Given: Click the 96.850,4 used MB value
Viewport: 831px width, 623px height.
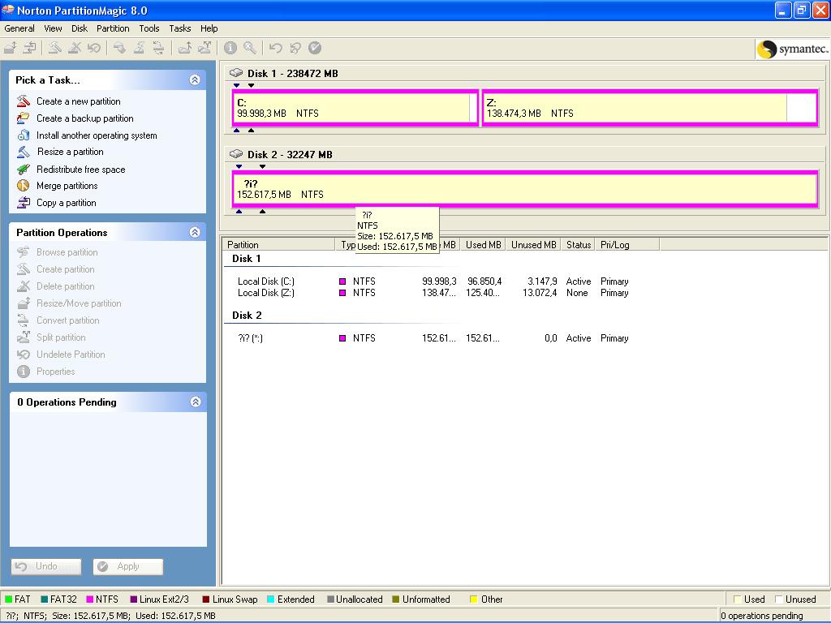Looking at the screenshot, I should 484,281.
